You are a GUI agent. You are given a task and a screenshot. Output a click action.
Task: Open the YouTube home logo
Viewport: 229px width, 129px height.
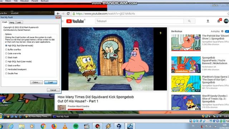point(75,21)
